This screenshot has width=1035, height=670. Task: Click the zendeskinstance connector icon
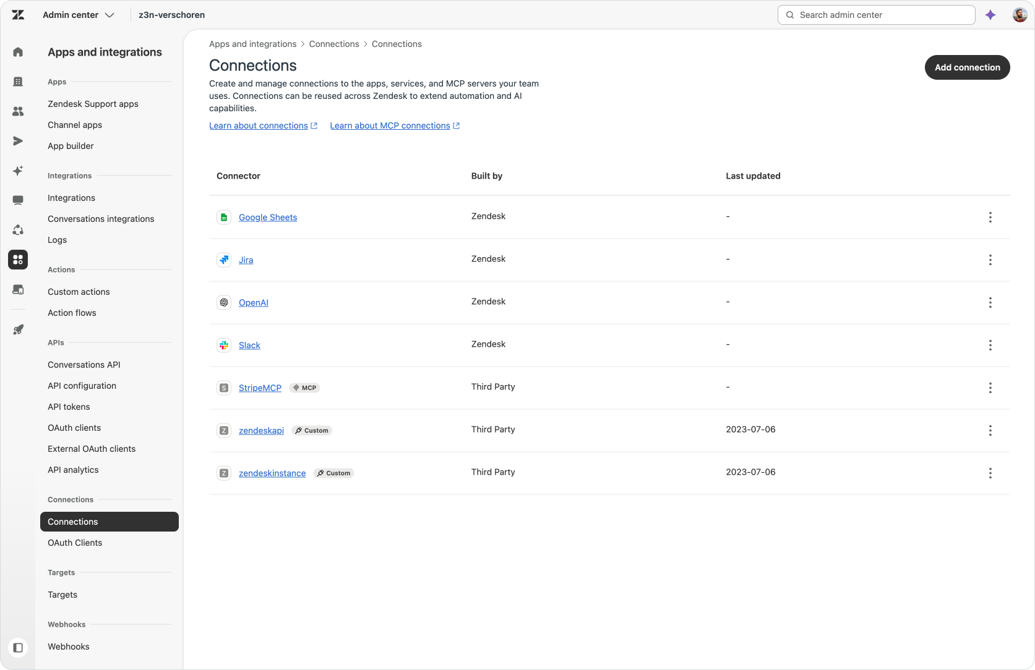pyautogui.click(x=224, y=473)
